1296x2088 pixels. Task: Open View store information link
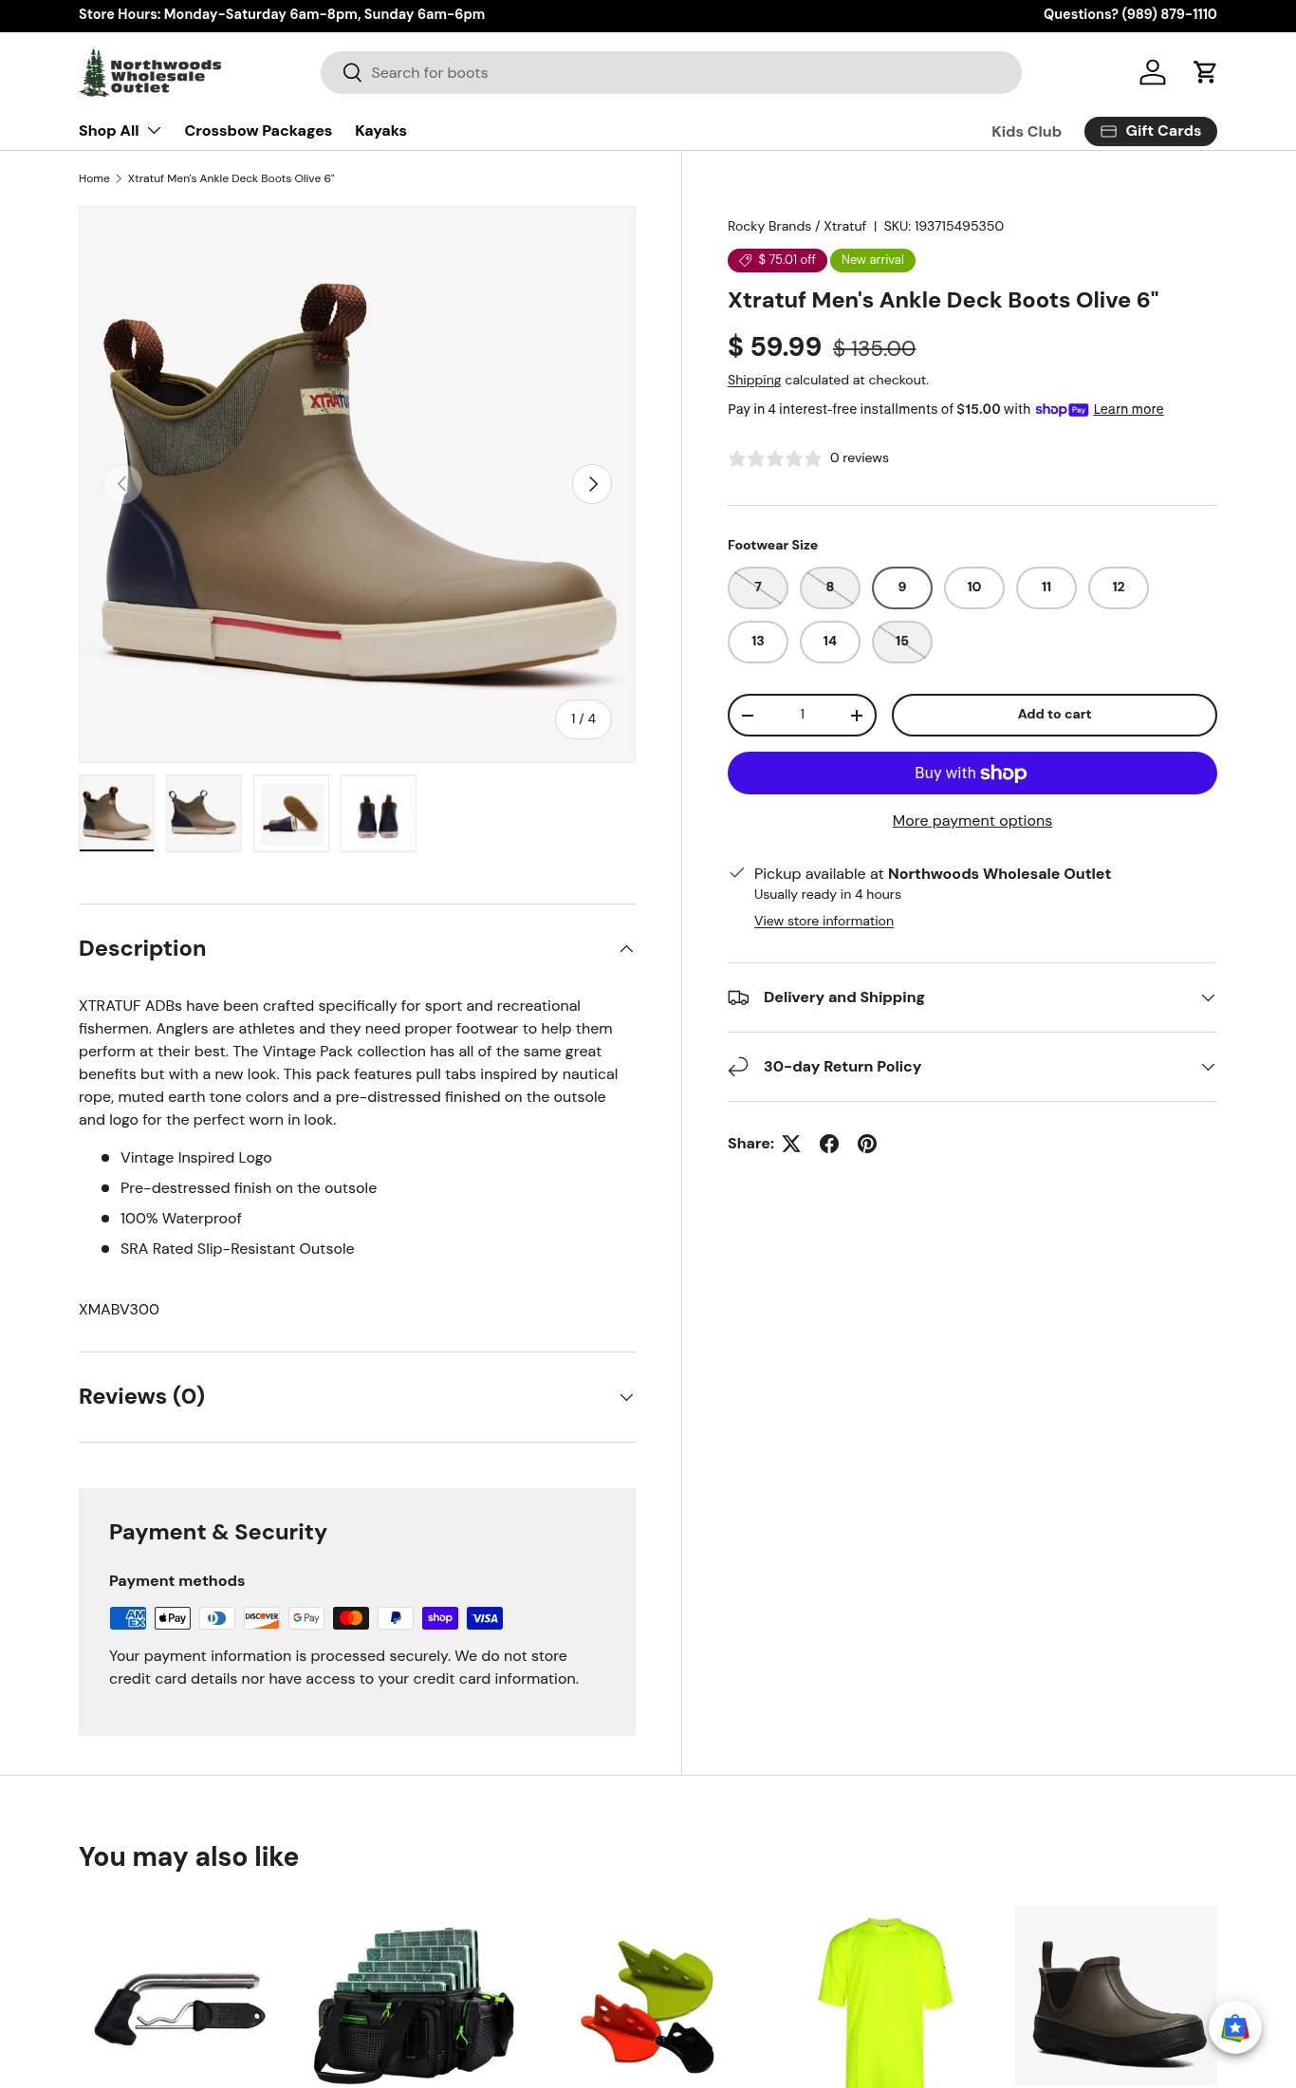click(x=824, y=922)
